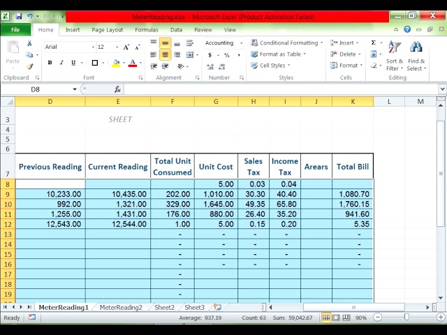This screenshot has height=335, width=447.
Task: Click the Paste clipboard icon
Action: click(x=13, y=47)
